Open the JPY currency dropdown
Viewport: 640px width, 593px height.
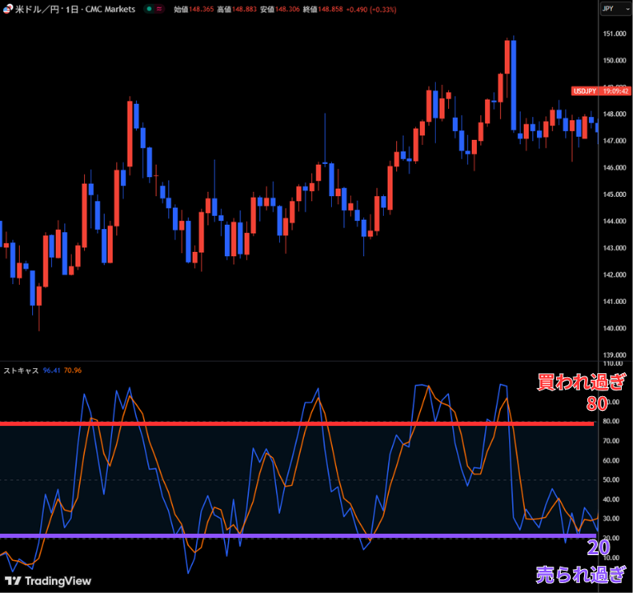click(x=612, y=9)
